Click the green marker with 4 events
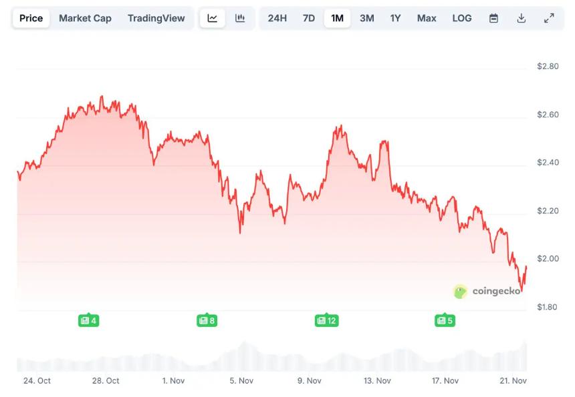 89,320
